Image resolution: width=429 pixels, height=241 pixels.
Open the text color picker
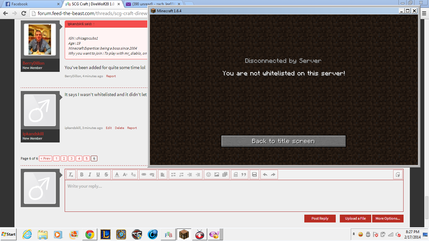117,175
